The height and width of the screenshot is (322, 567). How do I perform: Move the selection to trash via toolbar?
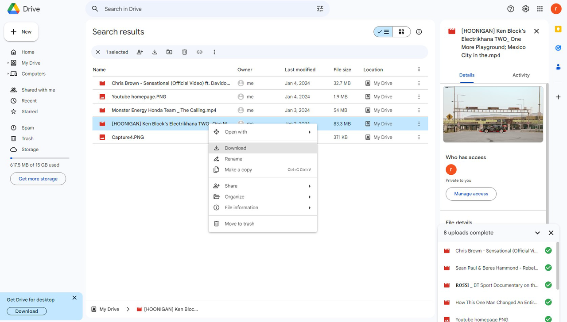(x=184, y=52)
